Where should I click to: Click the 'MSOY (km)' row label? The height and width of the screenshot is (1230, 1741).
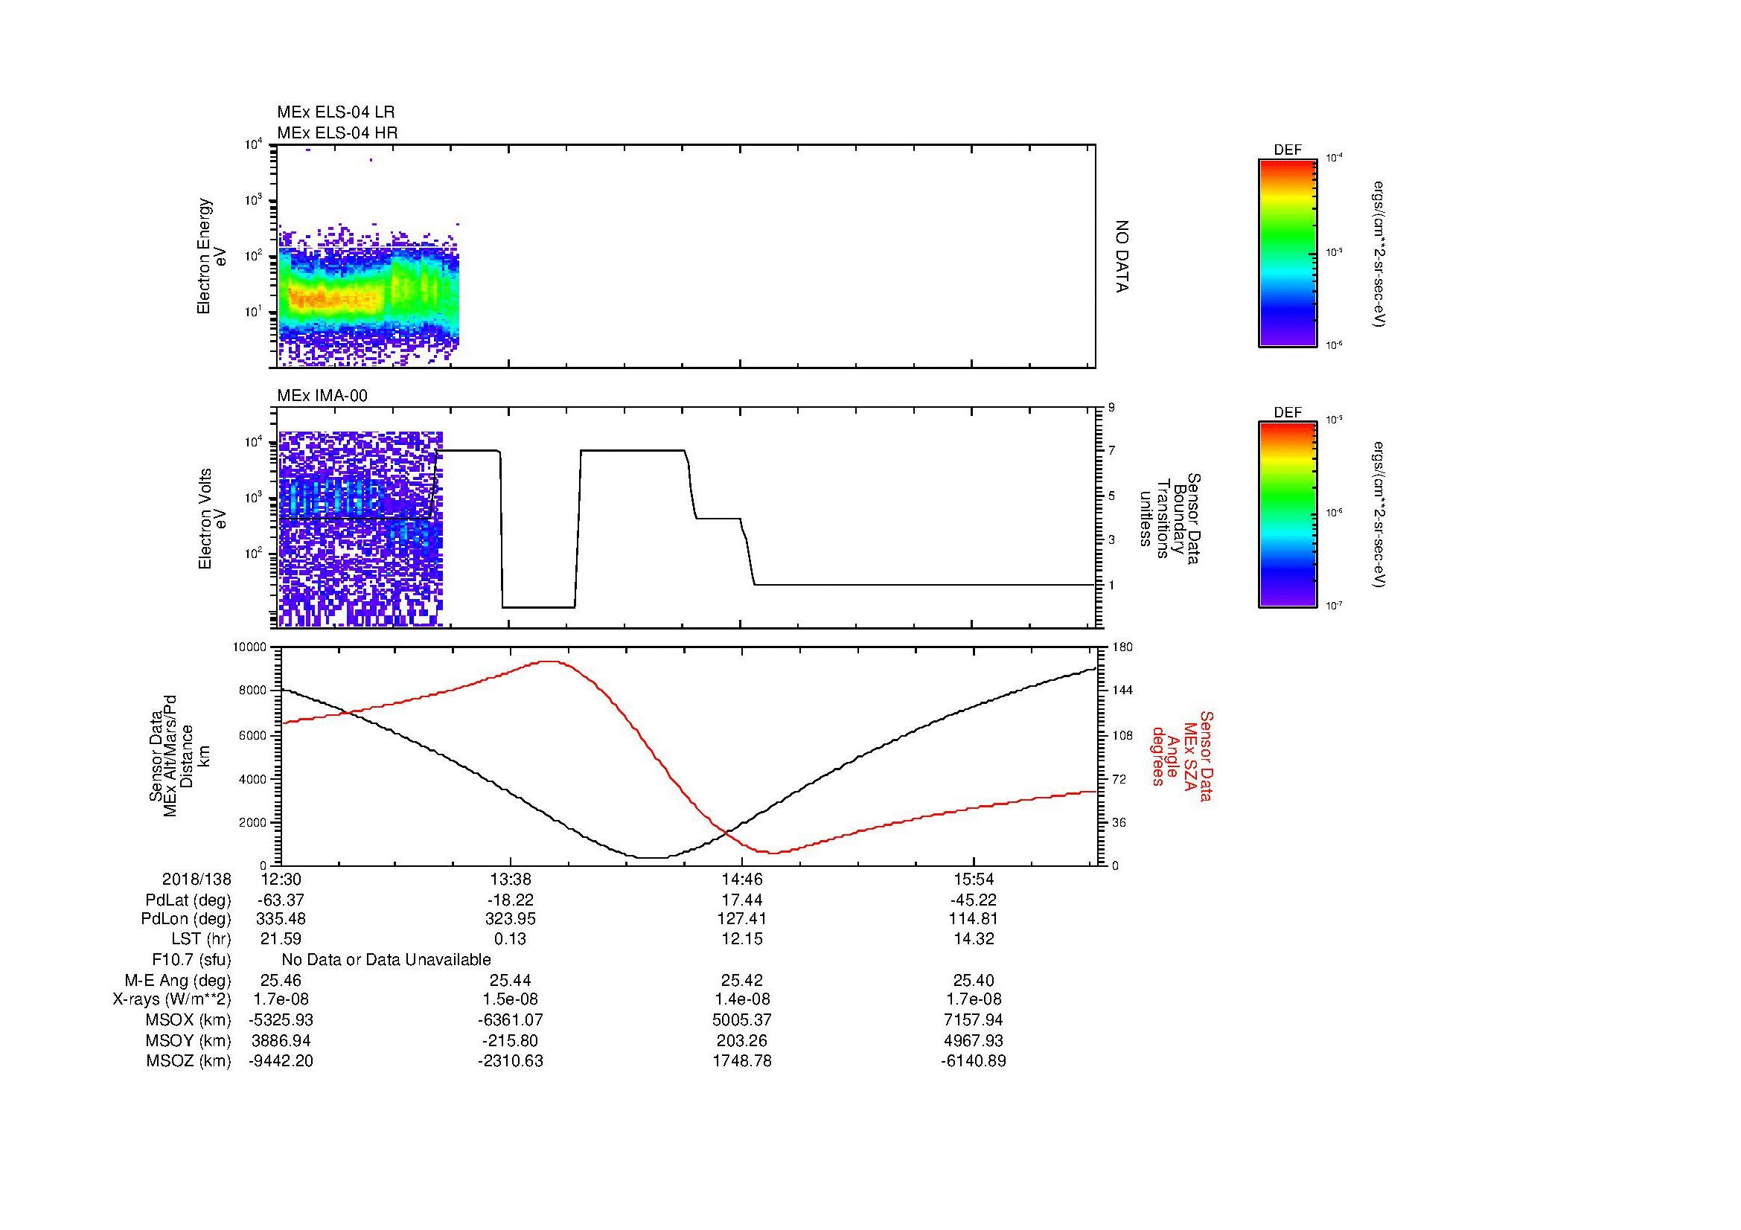[188, 1040]
